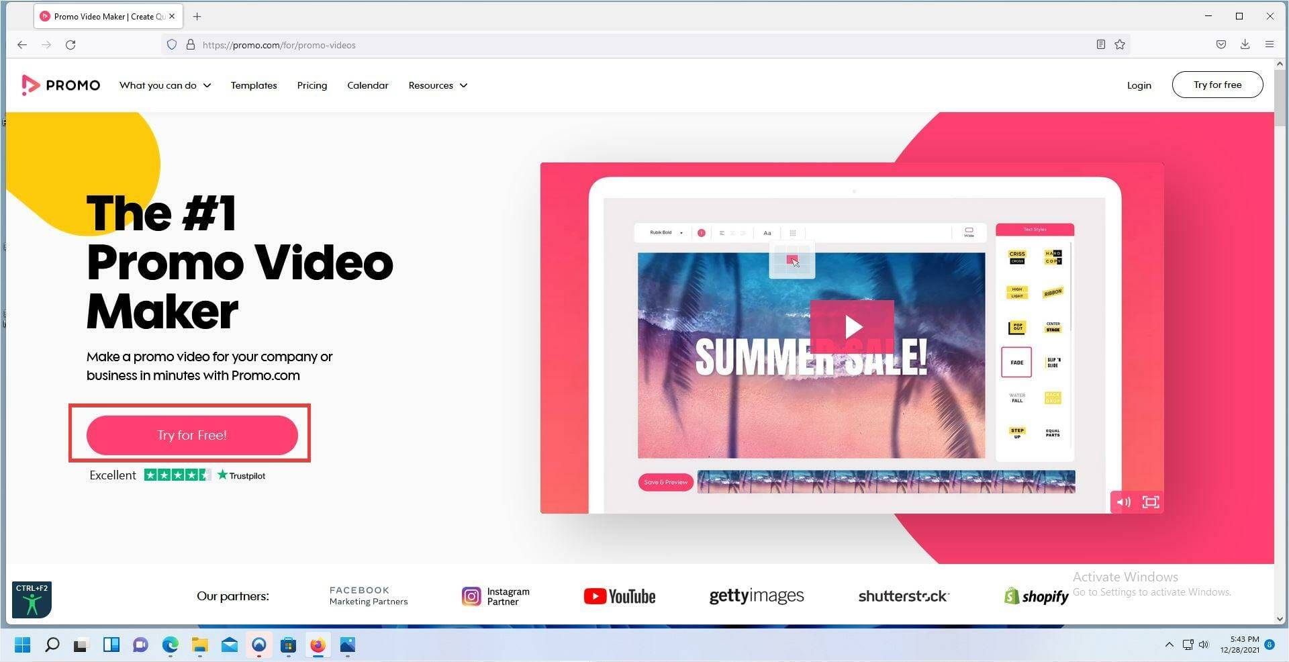Image resolution: width=1289 pixels, height=662 pixels.
Task: Expand the Resources dropdown menu
Action: point(438,85)
